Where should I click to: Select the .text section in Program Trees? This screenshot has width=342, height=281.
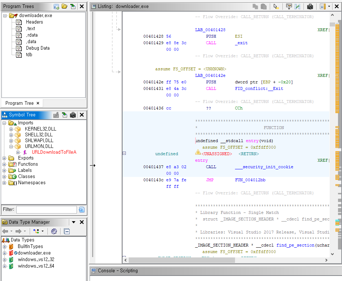(30, 29)
